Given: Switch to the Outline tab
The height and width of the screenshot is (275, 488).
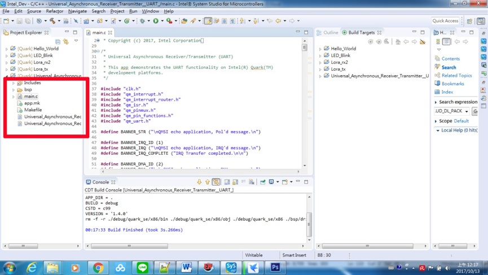Looking at the screenshot, I should [327, 32].
